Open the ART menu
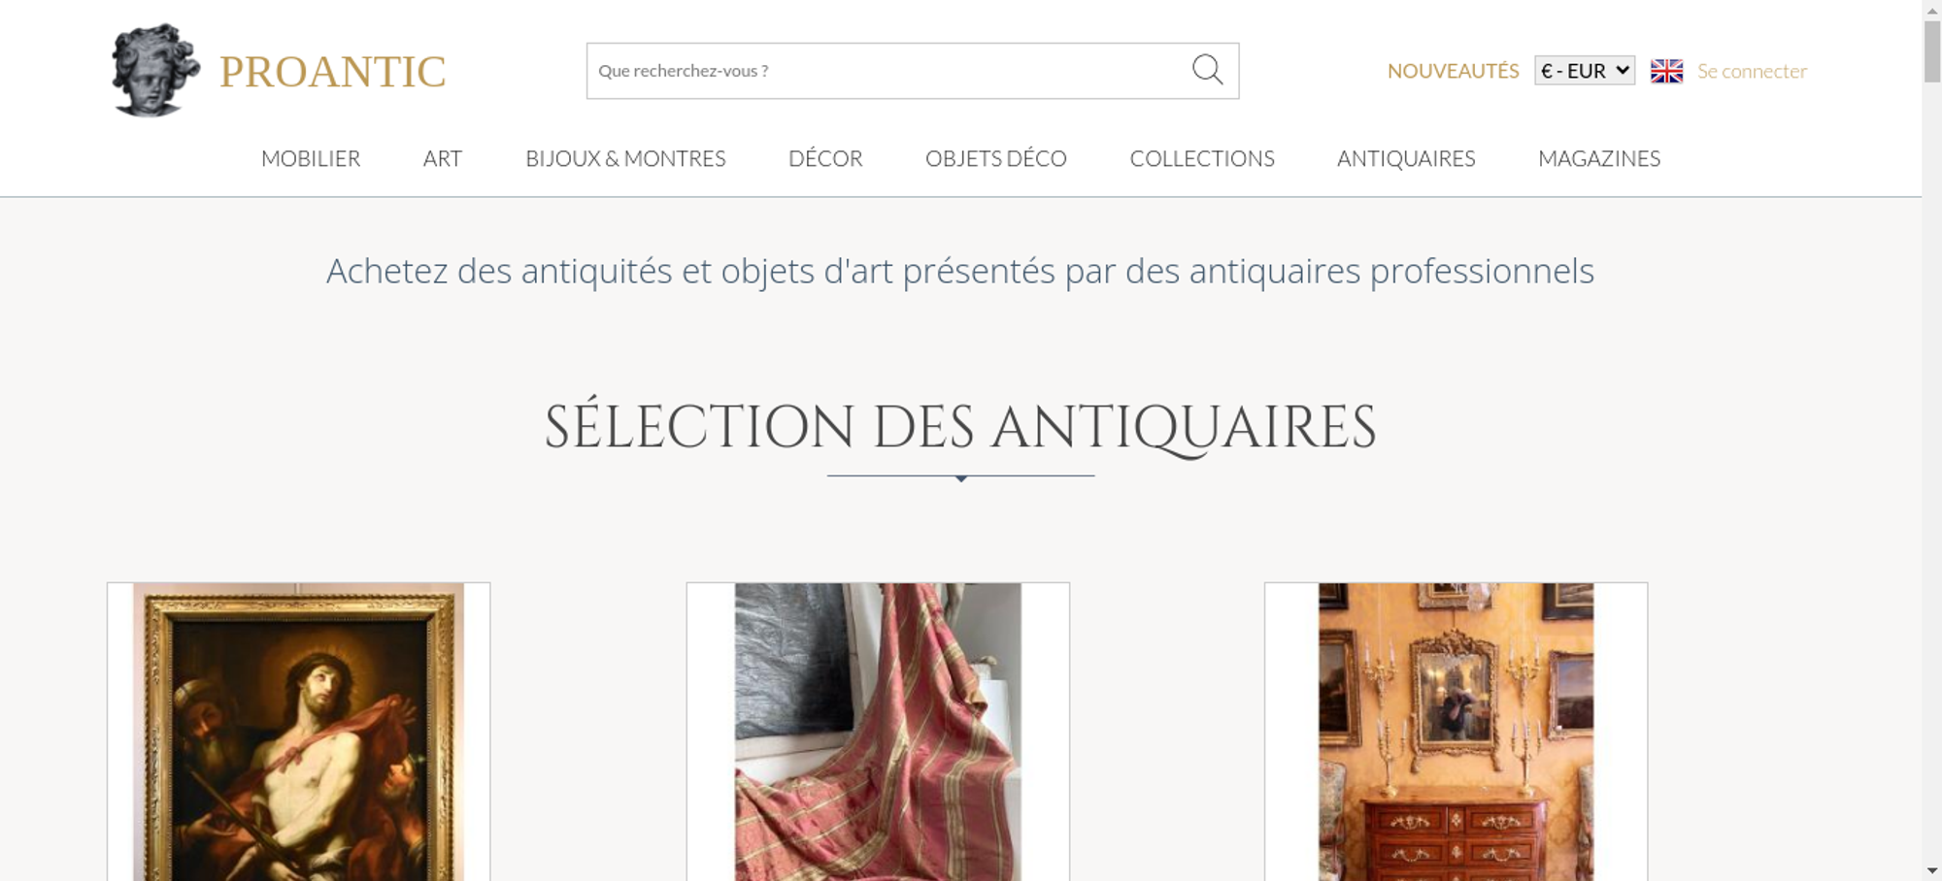 [443, 158]
